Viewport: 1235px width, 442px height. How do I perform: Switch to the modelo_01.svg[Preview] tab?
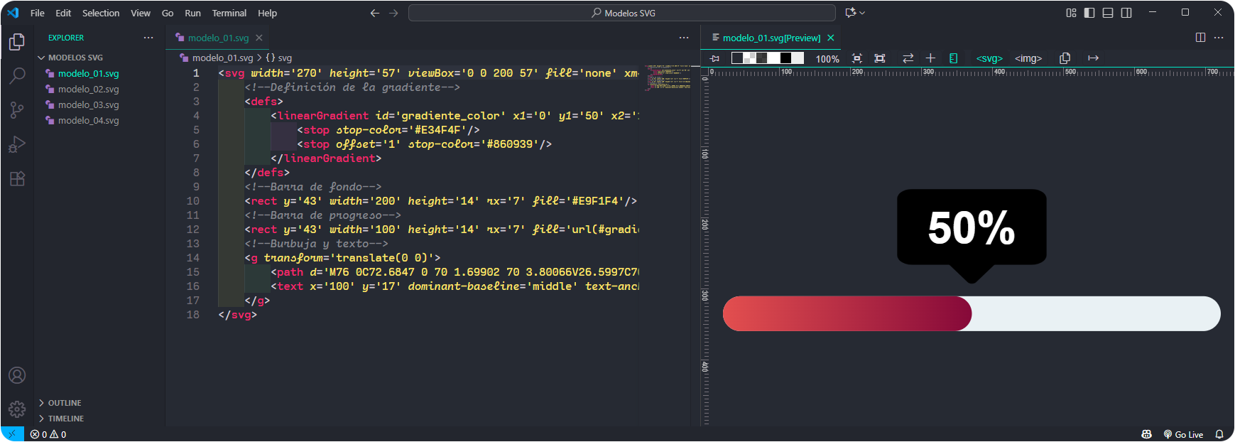coord(771,38)
